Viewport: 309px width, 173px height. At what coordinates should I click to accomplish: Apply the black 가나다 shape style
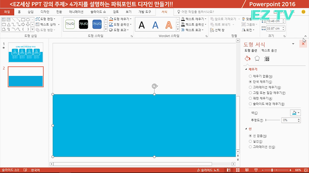tap(83, 24)
